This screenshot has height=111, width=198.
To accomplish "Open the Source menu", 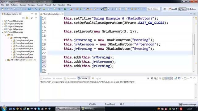I will click(x=23, y=5).
